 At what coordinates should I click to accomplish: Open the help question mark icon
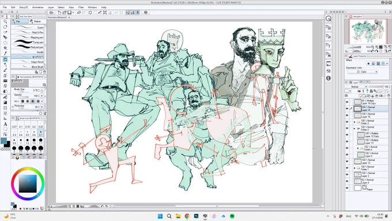(146, 13)
